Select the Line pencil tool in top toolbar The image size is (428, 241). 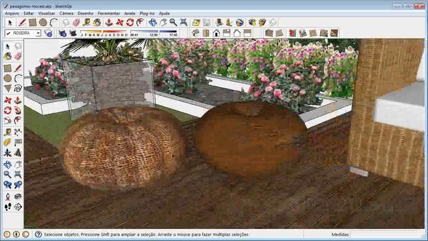click(x=22, y=22)
